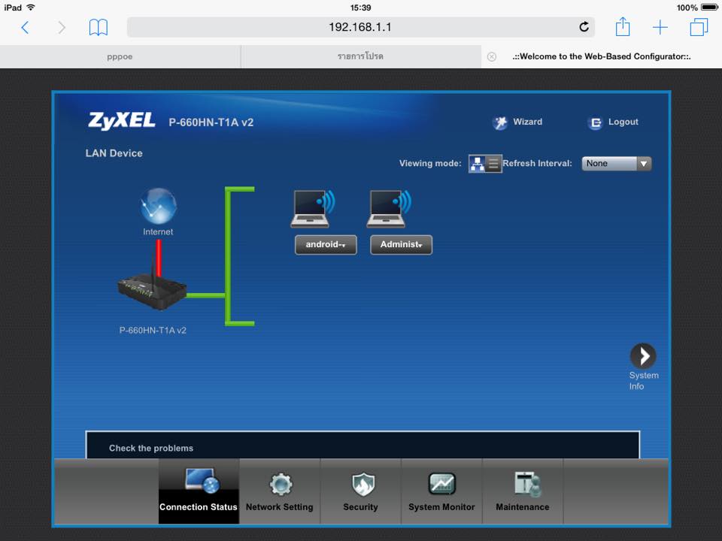Viewport: 722px width, 541px height.
Task: Click the Maintenance tools icon
Action: tap(528, 484)
